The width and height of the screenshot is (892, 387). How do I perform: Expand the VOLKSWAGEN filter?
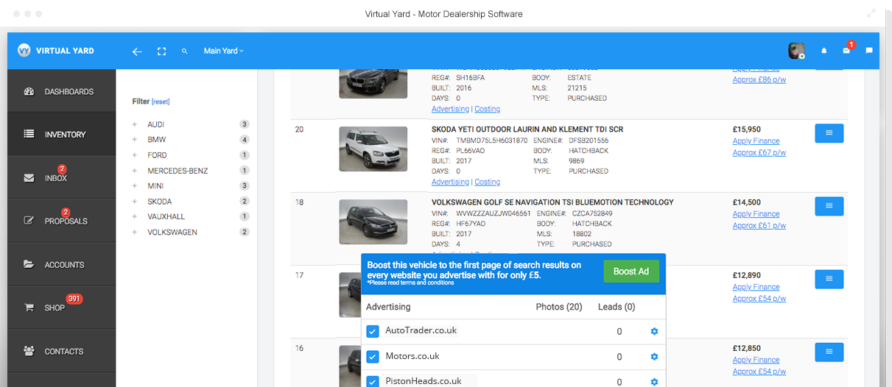pyautogui.click(x=135, y=232)
